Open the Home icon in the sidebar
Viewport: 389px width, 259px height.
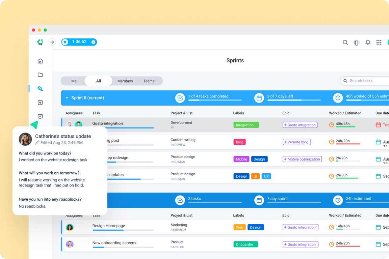pyautogui.click(x=40, y=61)
